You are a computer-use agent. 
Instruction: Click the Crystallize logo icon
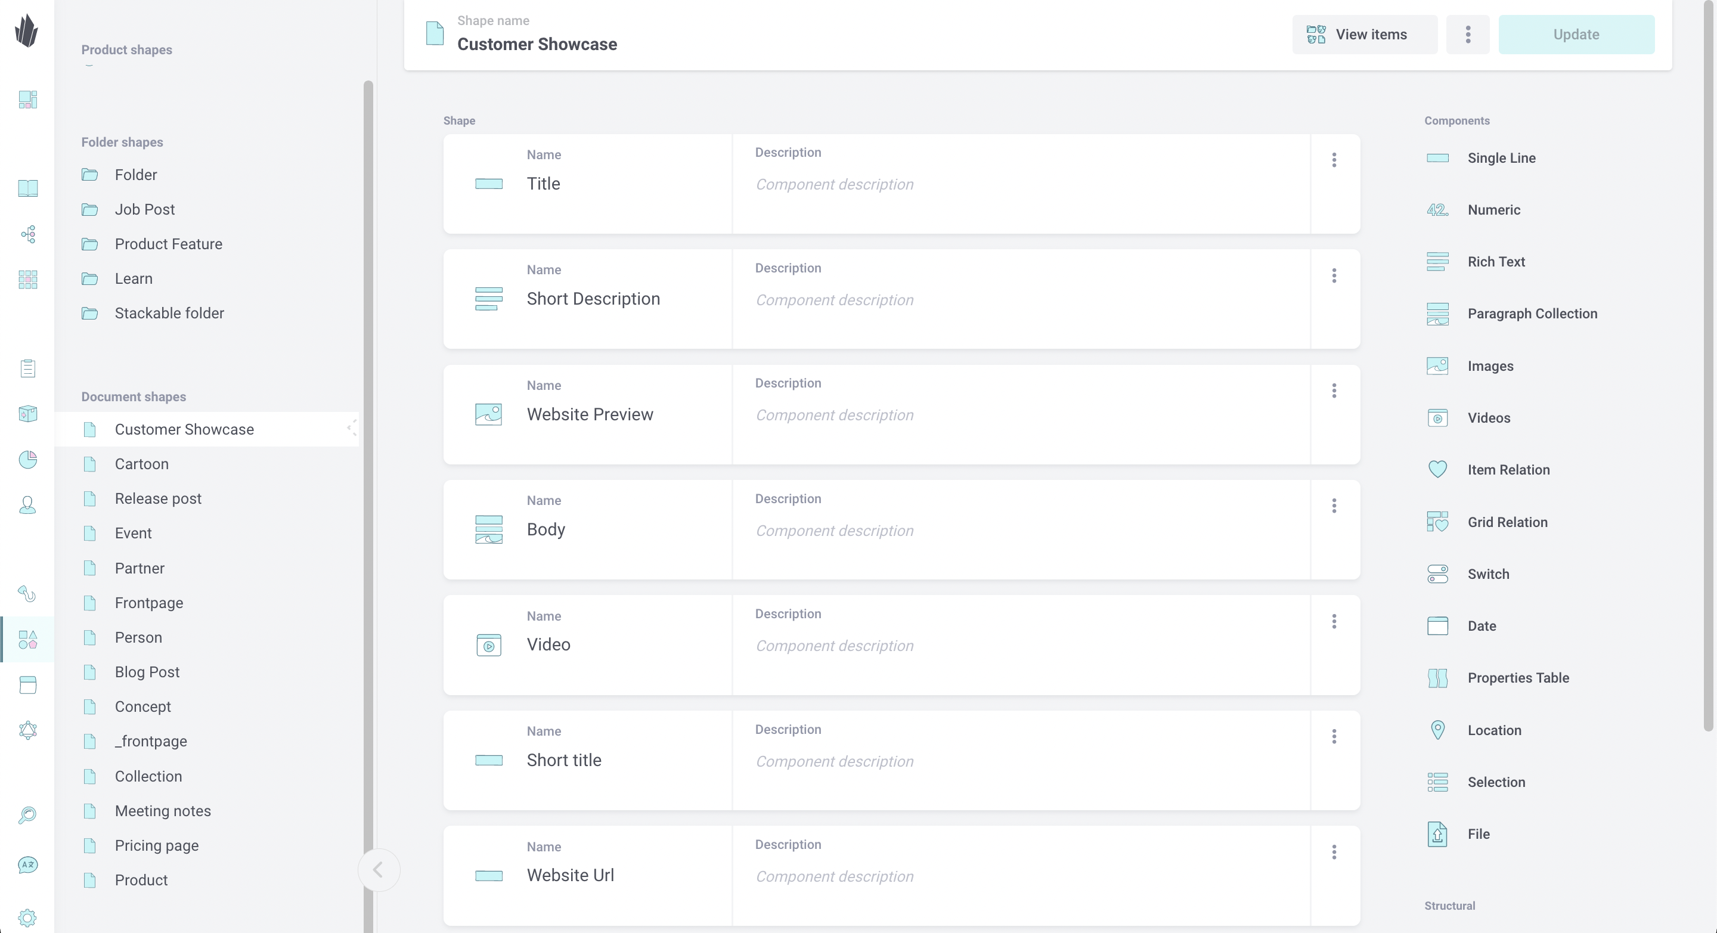tap(27, 30)
